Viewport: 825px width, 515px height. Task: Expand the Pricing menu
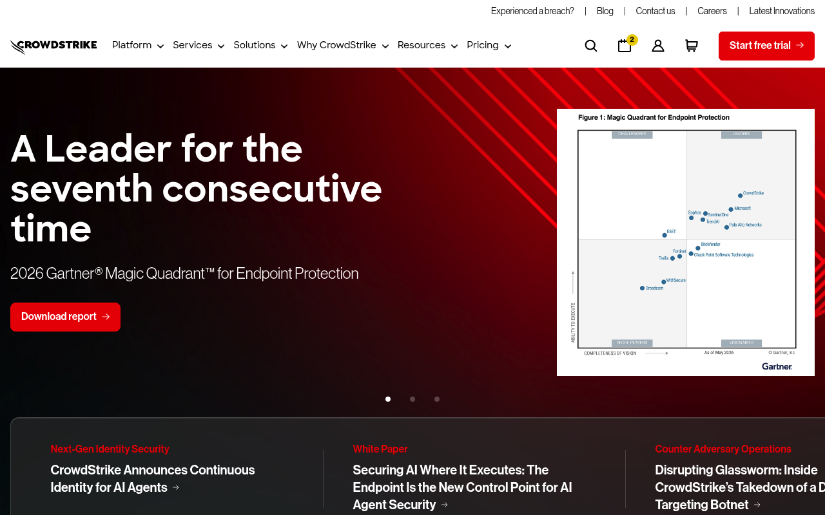tap(489, 46)
